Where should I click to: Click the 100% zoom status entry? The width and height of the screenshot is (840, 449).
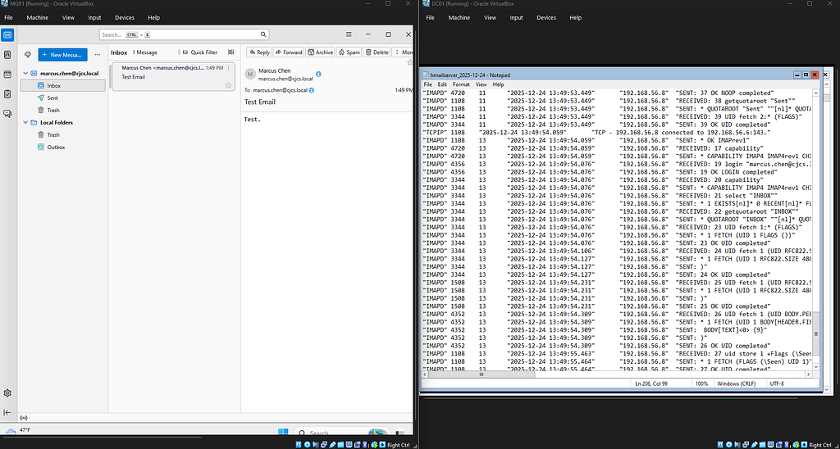(x=701, y=383)
